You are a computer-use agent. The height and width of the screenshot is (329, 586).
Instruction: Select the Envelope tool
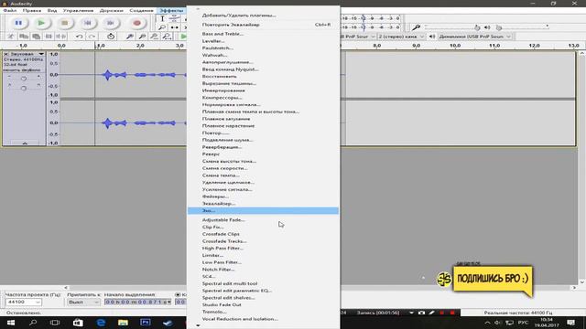pyautogui.click(x=174, y=18)
